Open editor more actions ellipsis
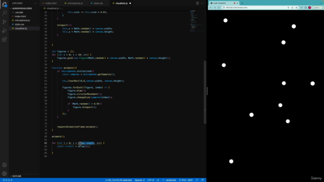The height and width of the screenshot is (182, 324). [x=202, y=4]
